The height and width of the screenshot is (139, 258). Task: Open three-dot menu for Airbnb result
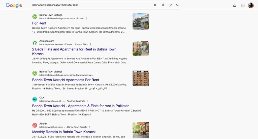click(x=89, y=127)
